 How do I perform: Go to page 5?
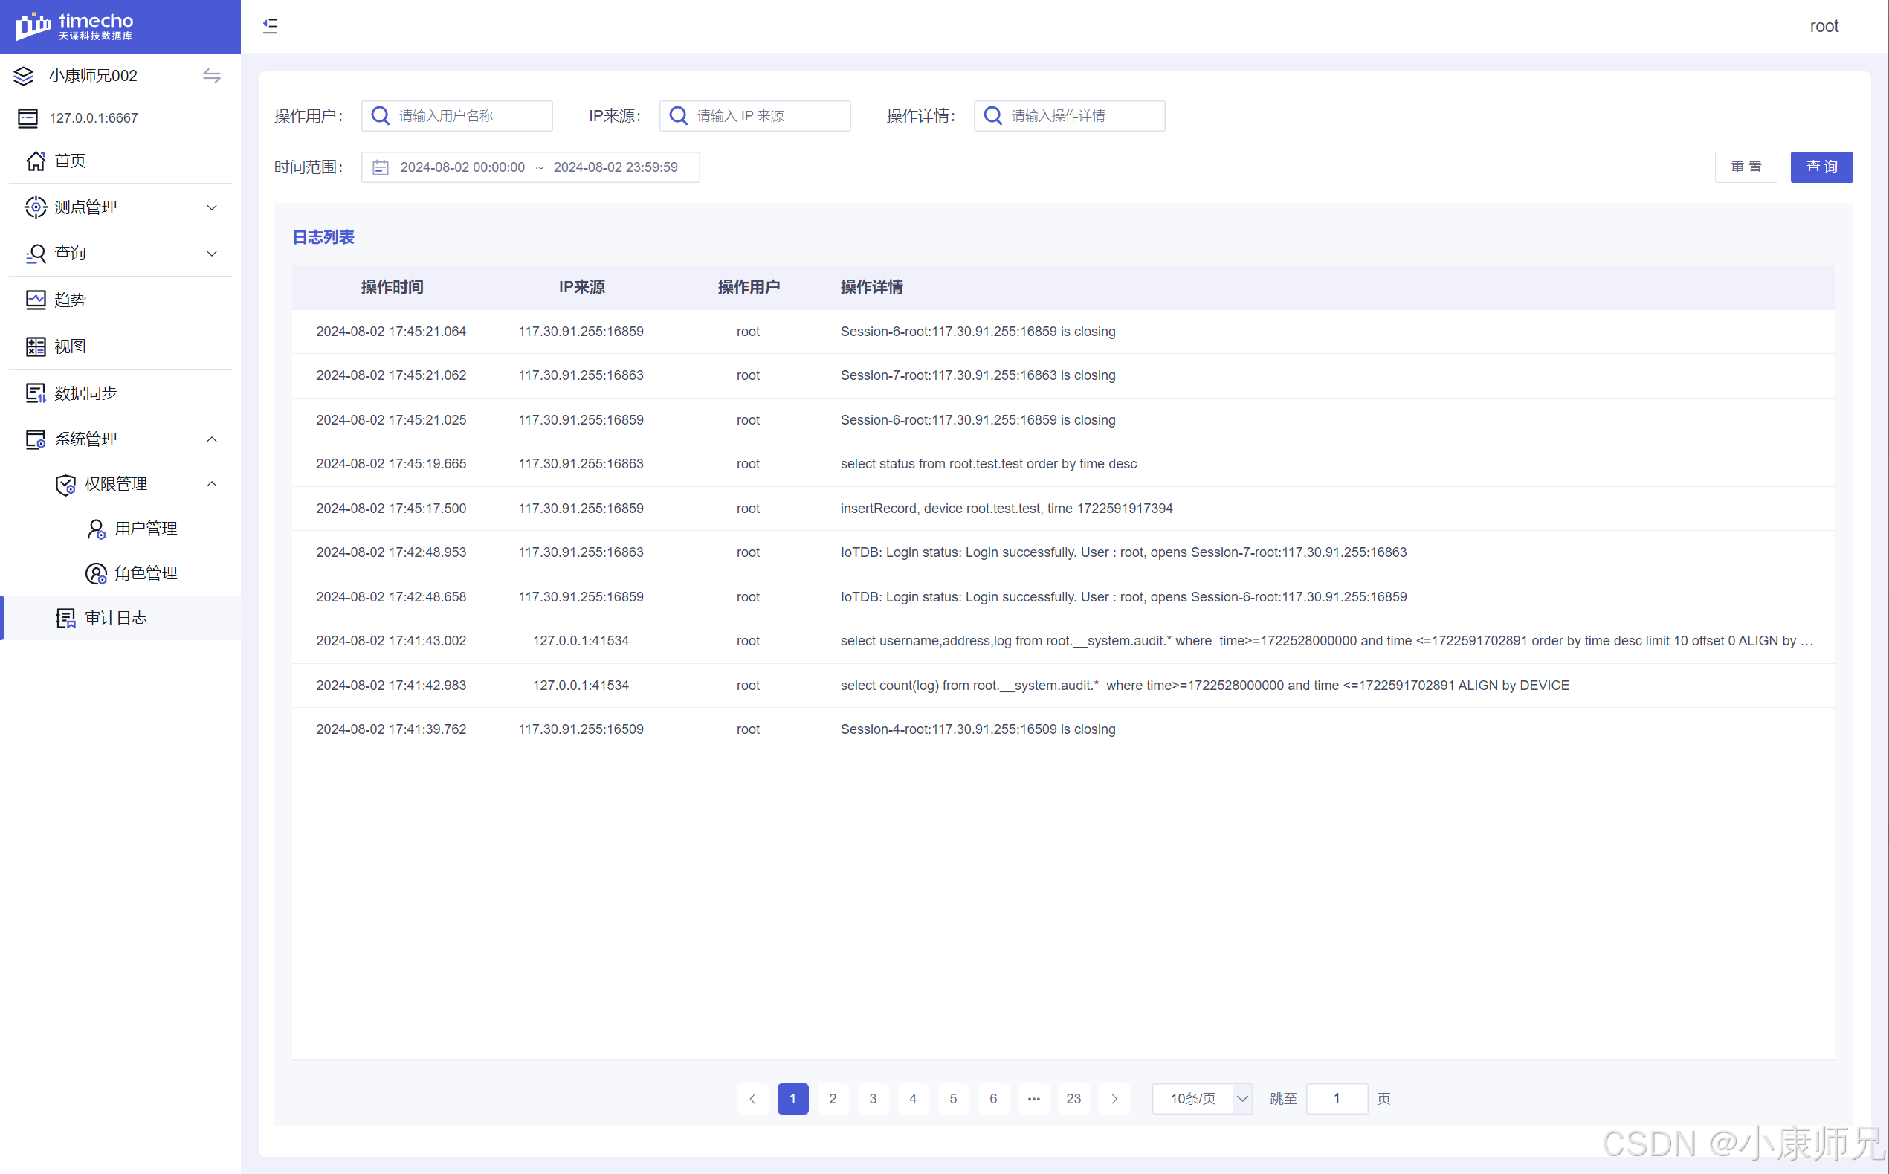(954, 1099)
